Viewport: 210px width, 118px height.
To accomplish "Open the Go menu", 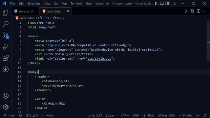I will tap(56, 4).
